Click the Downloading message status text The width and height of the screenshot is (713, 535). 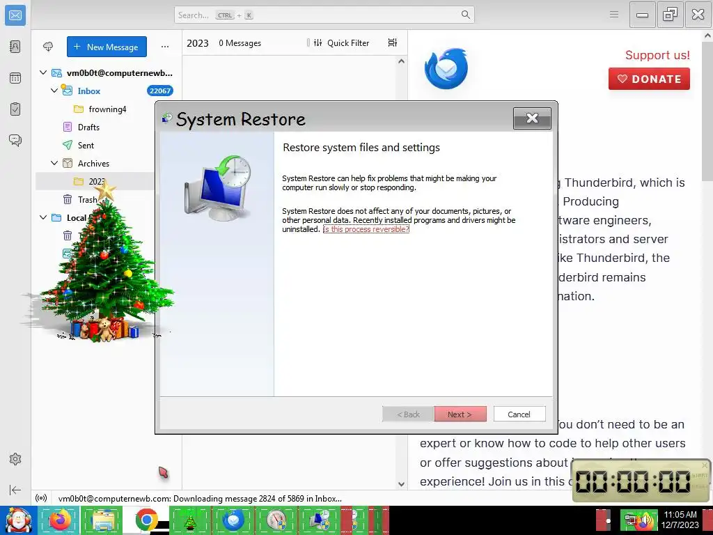coord(200,499)
